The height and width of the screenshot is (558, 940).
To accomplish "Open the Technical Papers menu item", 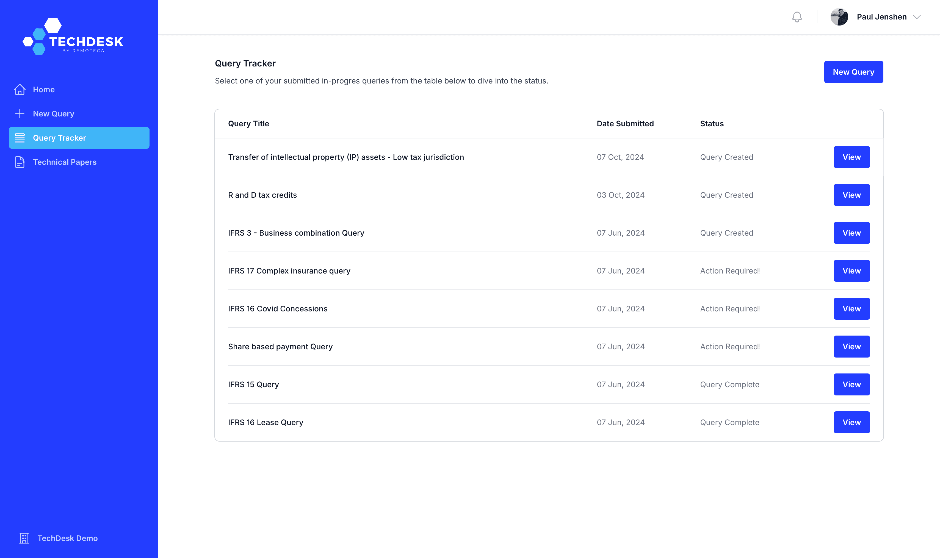I will pos(65,162).
